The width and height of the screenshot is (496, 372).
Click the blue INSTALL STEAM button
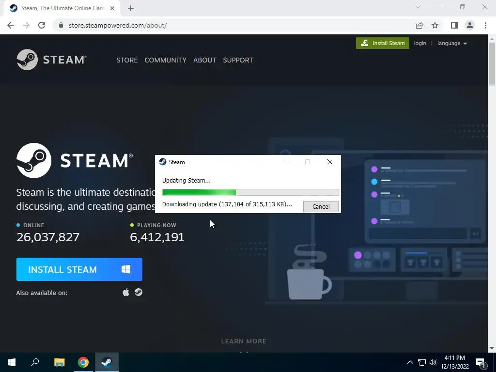point(79,269)
